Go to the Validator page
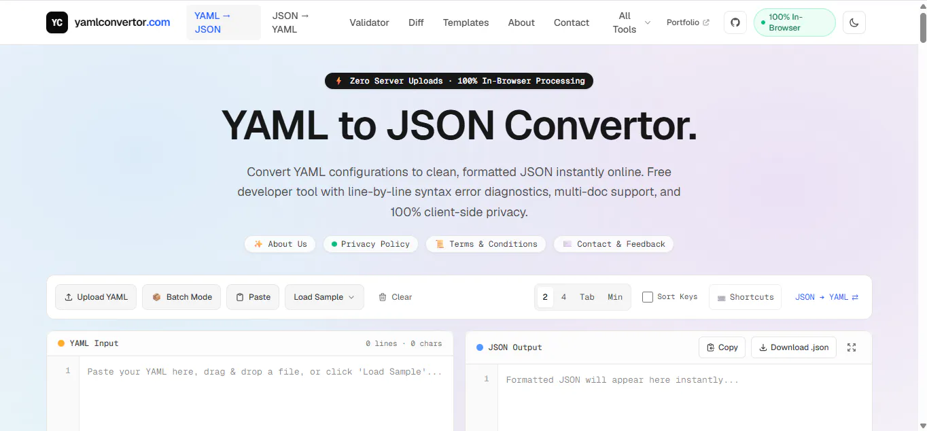Image resolution: width=927 pixels, height=431 pixels. [369, 22]
